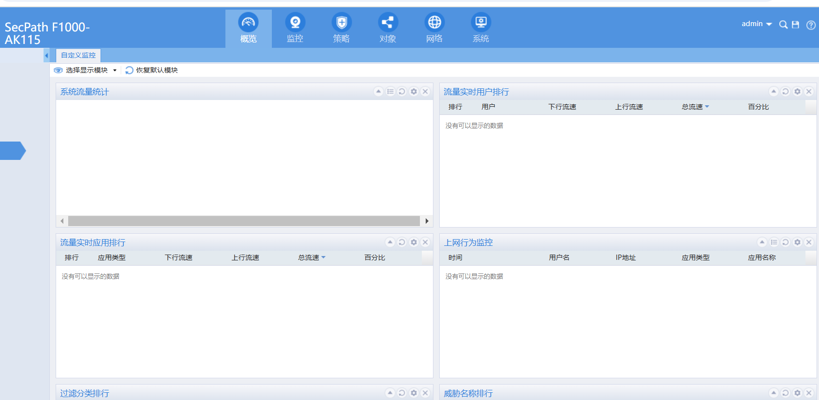Close the 流量实时应用排行 panel
Viewport: 819px width, 400px height.
pyautogui.click(x=425, y=242)
